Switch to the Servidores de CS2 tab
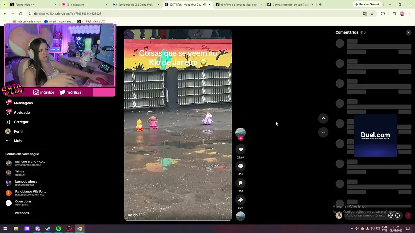415x233 pixels. (136, 5)
